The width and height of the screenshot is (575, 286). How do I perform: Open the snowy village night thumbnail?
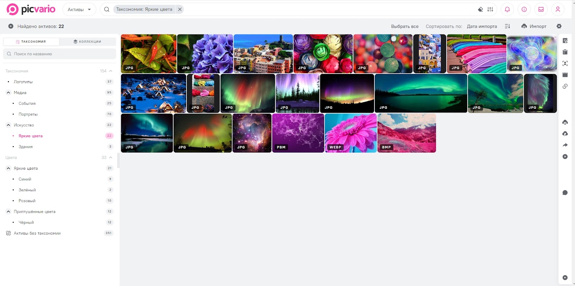(x=153, y=93)
